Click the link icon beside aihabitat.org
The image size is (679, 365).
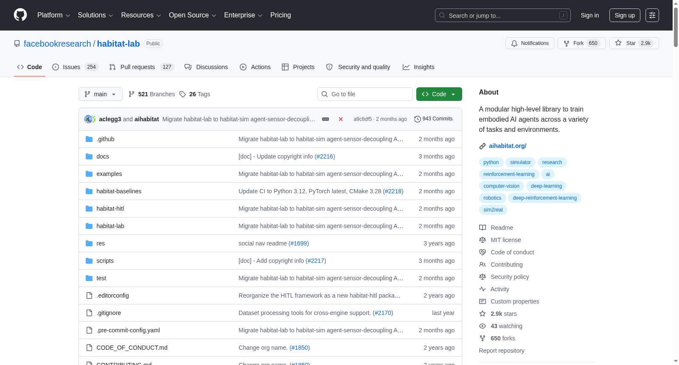click(x=483, y=146)
